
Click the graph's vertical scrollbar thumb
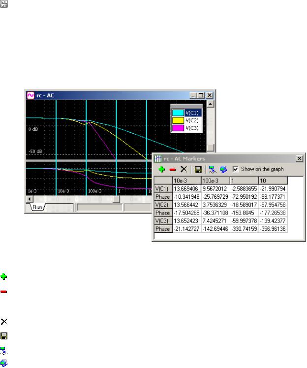pyautogui.click(x=211, y=147)
